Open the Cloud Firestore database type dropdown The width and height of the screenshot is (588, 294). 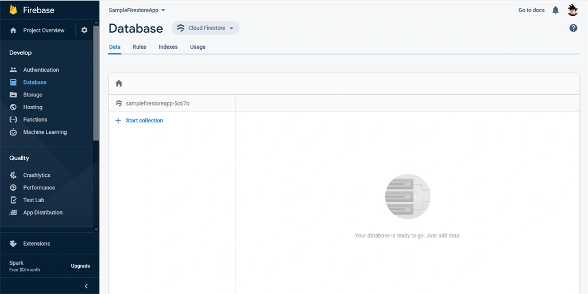(206, 28)
